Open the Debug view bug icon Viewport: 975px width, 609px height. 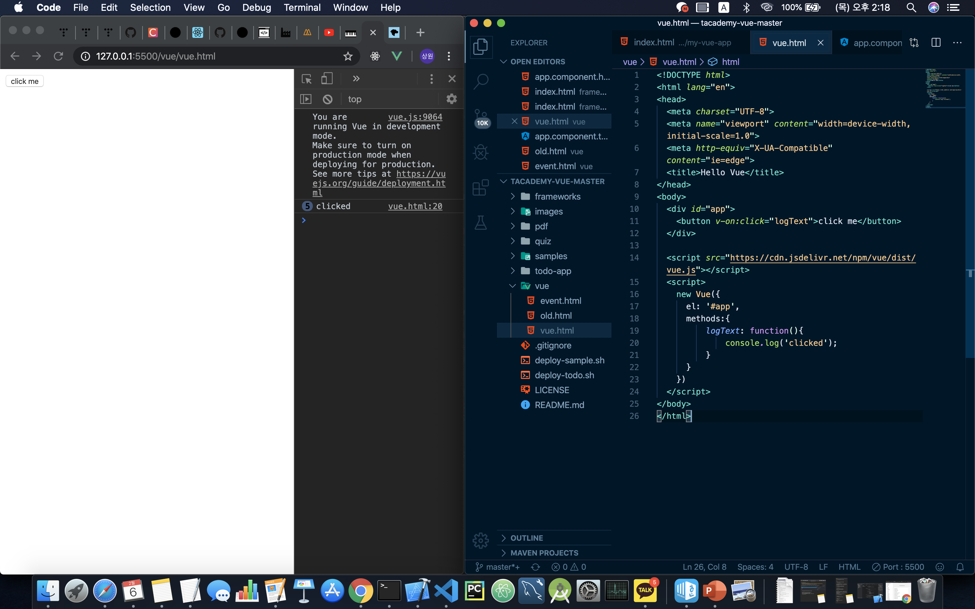[481, 152]
